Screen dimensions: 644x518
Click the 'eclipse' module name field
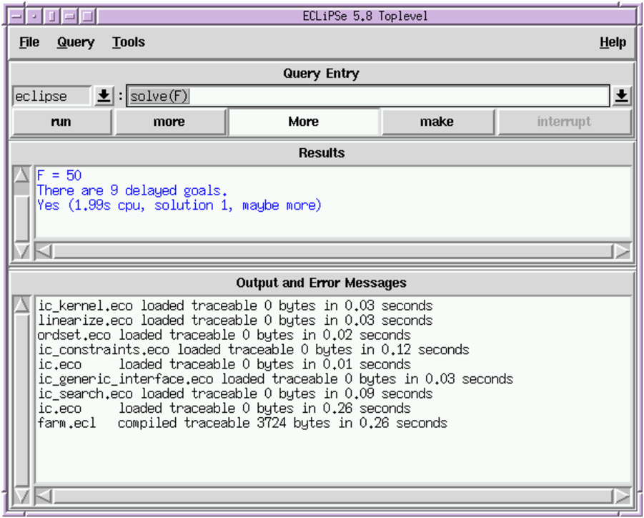click(51, 96)
